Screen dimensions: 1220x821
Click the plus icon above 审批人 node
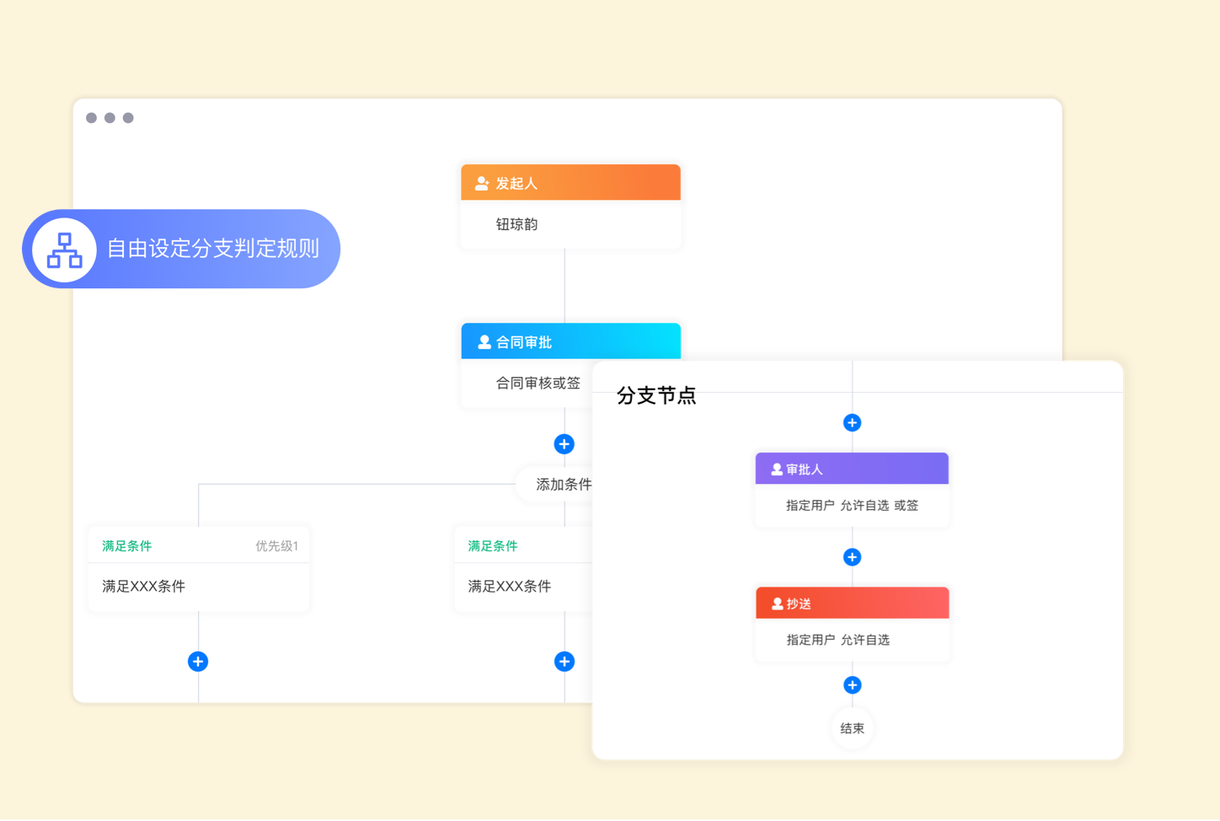point(852,423)
